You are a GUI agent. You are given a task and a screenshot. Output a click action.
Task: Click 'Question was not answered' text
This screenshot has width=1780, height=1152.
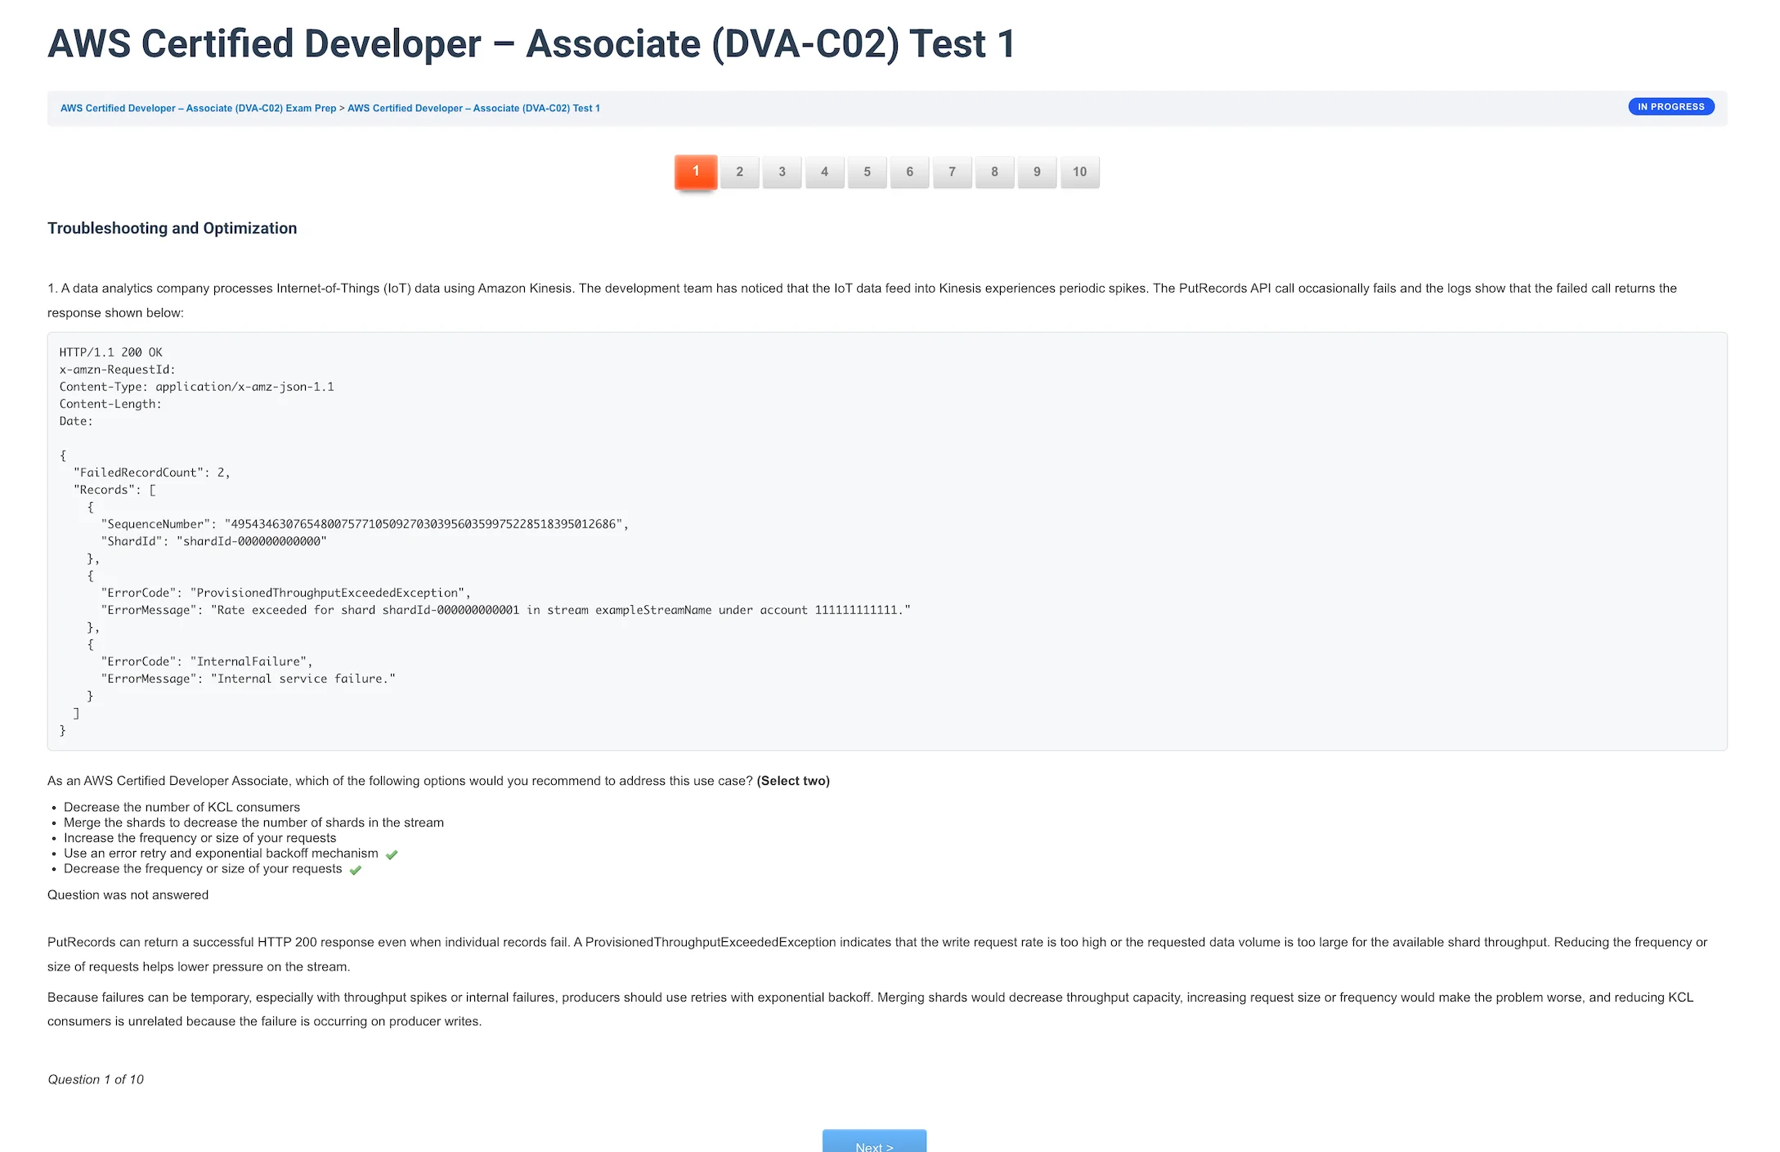tap(128, 895)
